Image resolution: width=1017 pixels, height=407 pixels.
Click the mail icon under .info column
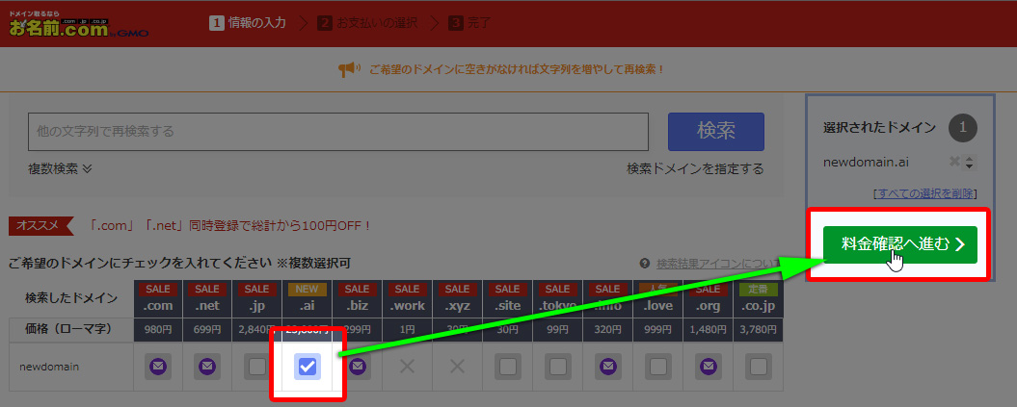[607, 367]
